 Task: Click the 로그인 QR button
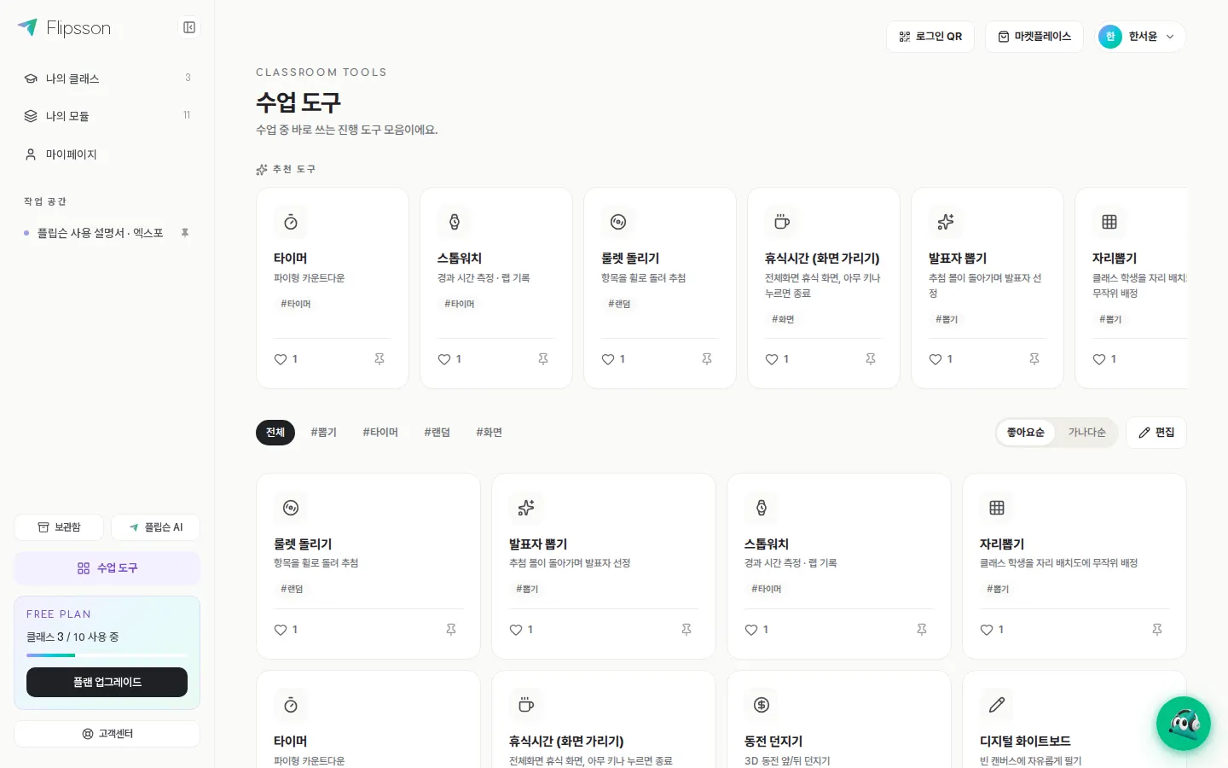pyautogui.click(x=930, y=37)
